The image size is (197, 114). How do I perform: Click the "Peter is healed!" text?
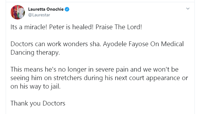71,27
